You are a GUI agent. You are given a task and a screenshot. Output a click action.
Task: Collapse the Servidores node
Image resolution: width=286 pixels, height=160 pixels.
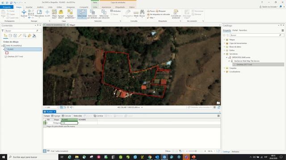(224, 54)
